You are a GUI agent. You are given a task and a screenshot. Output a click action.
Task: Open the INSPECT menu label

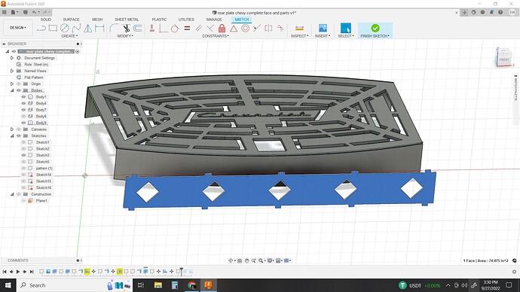pos(299,36)
